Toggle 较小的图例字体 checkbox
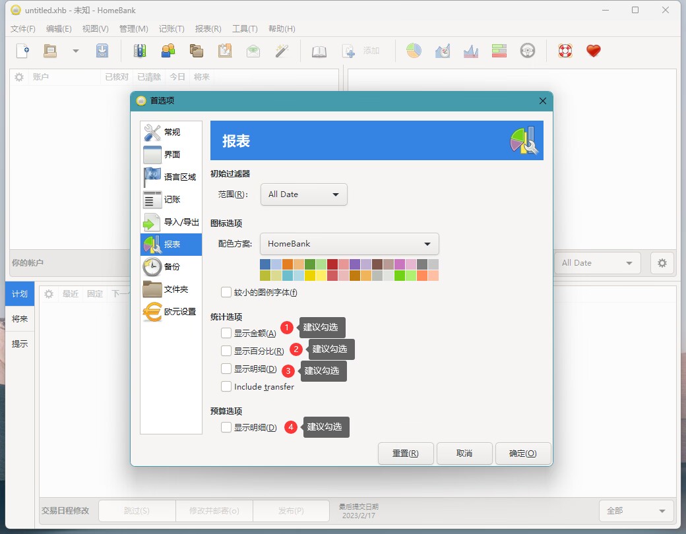Viewport: 686px width, 534px height. (226, 292)
